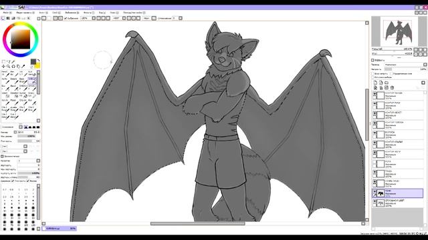The width and height of the screenshot is (428, 240).
Task: Open the Фильтр menu
Action: (89, 13)
